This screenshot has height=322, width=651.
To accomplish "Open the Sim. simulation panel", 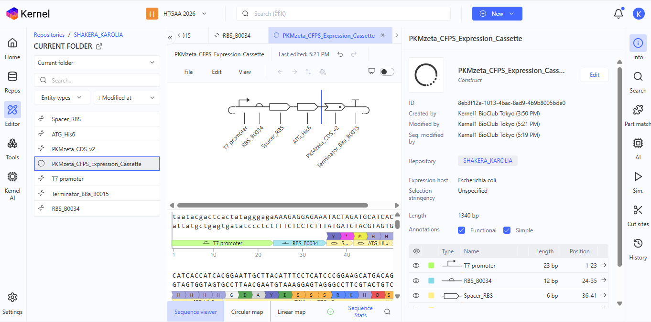I will pyautogui.click(x=638, y=182).
